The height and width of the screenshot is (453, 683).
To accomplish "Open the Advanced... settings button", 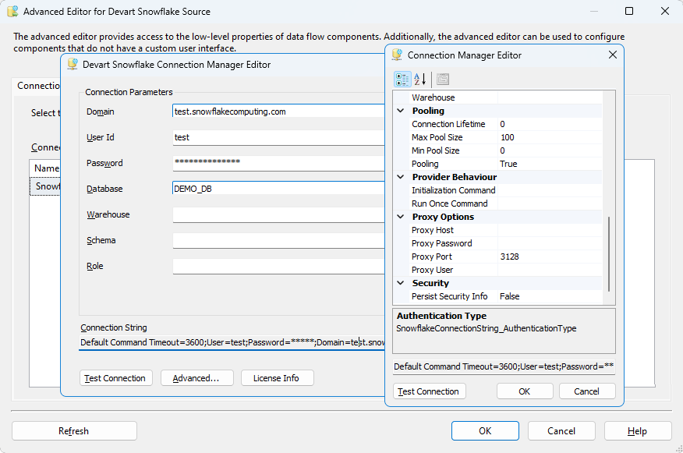I will pos(196,378).
